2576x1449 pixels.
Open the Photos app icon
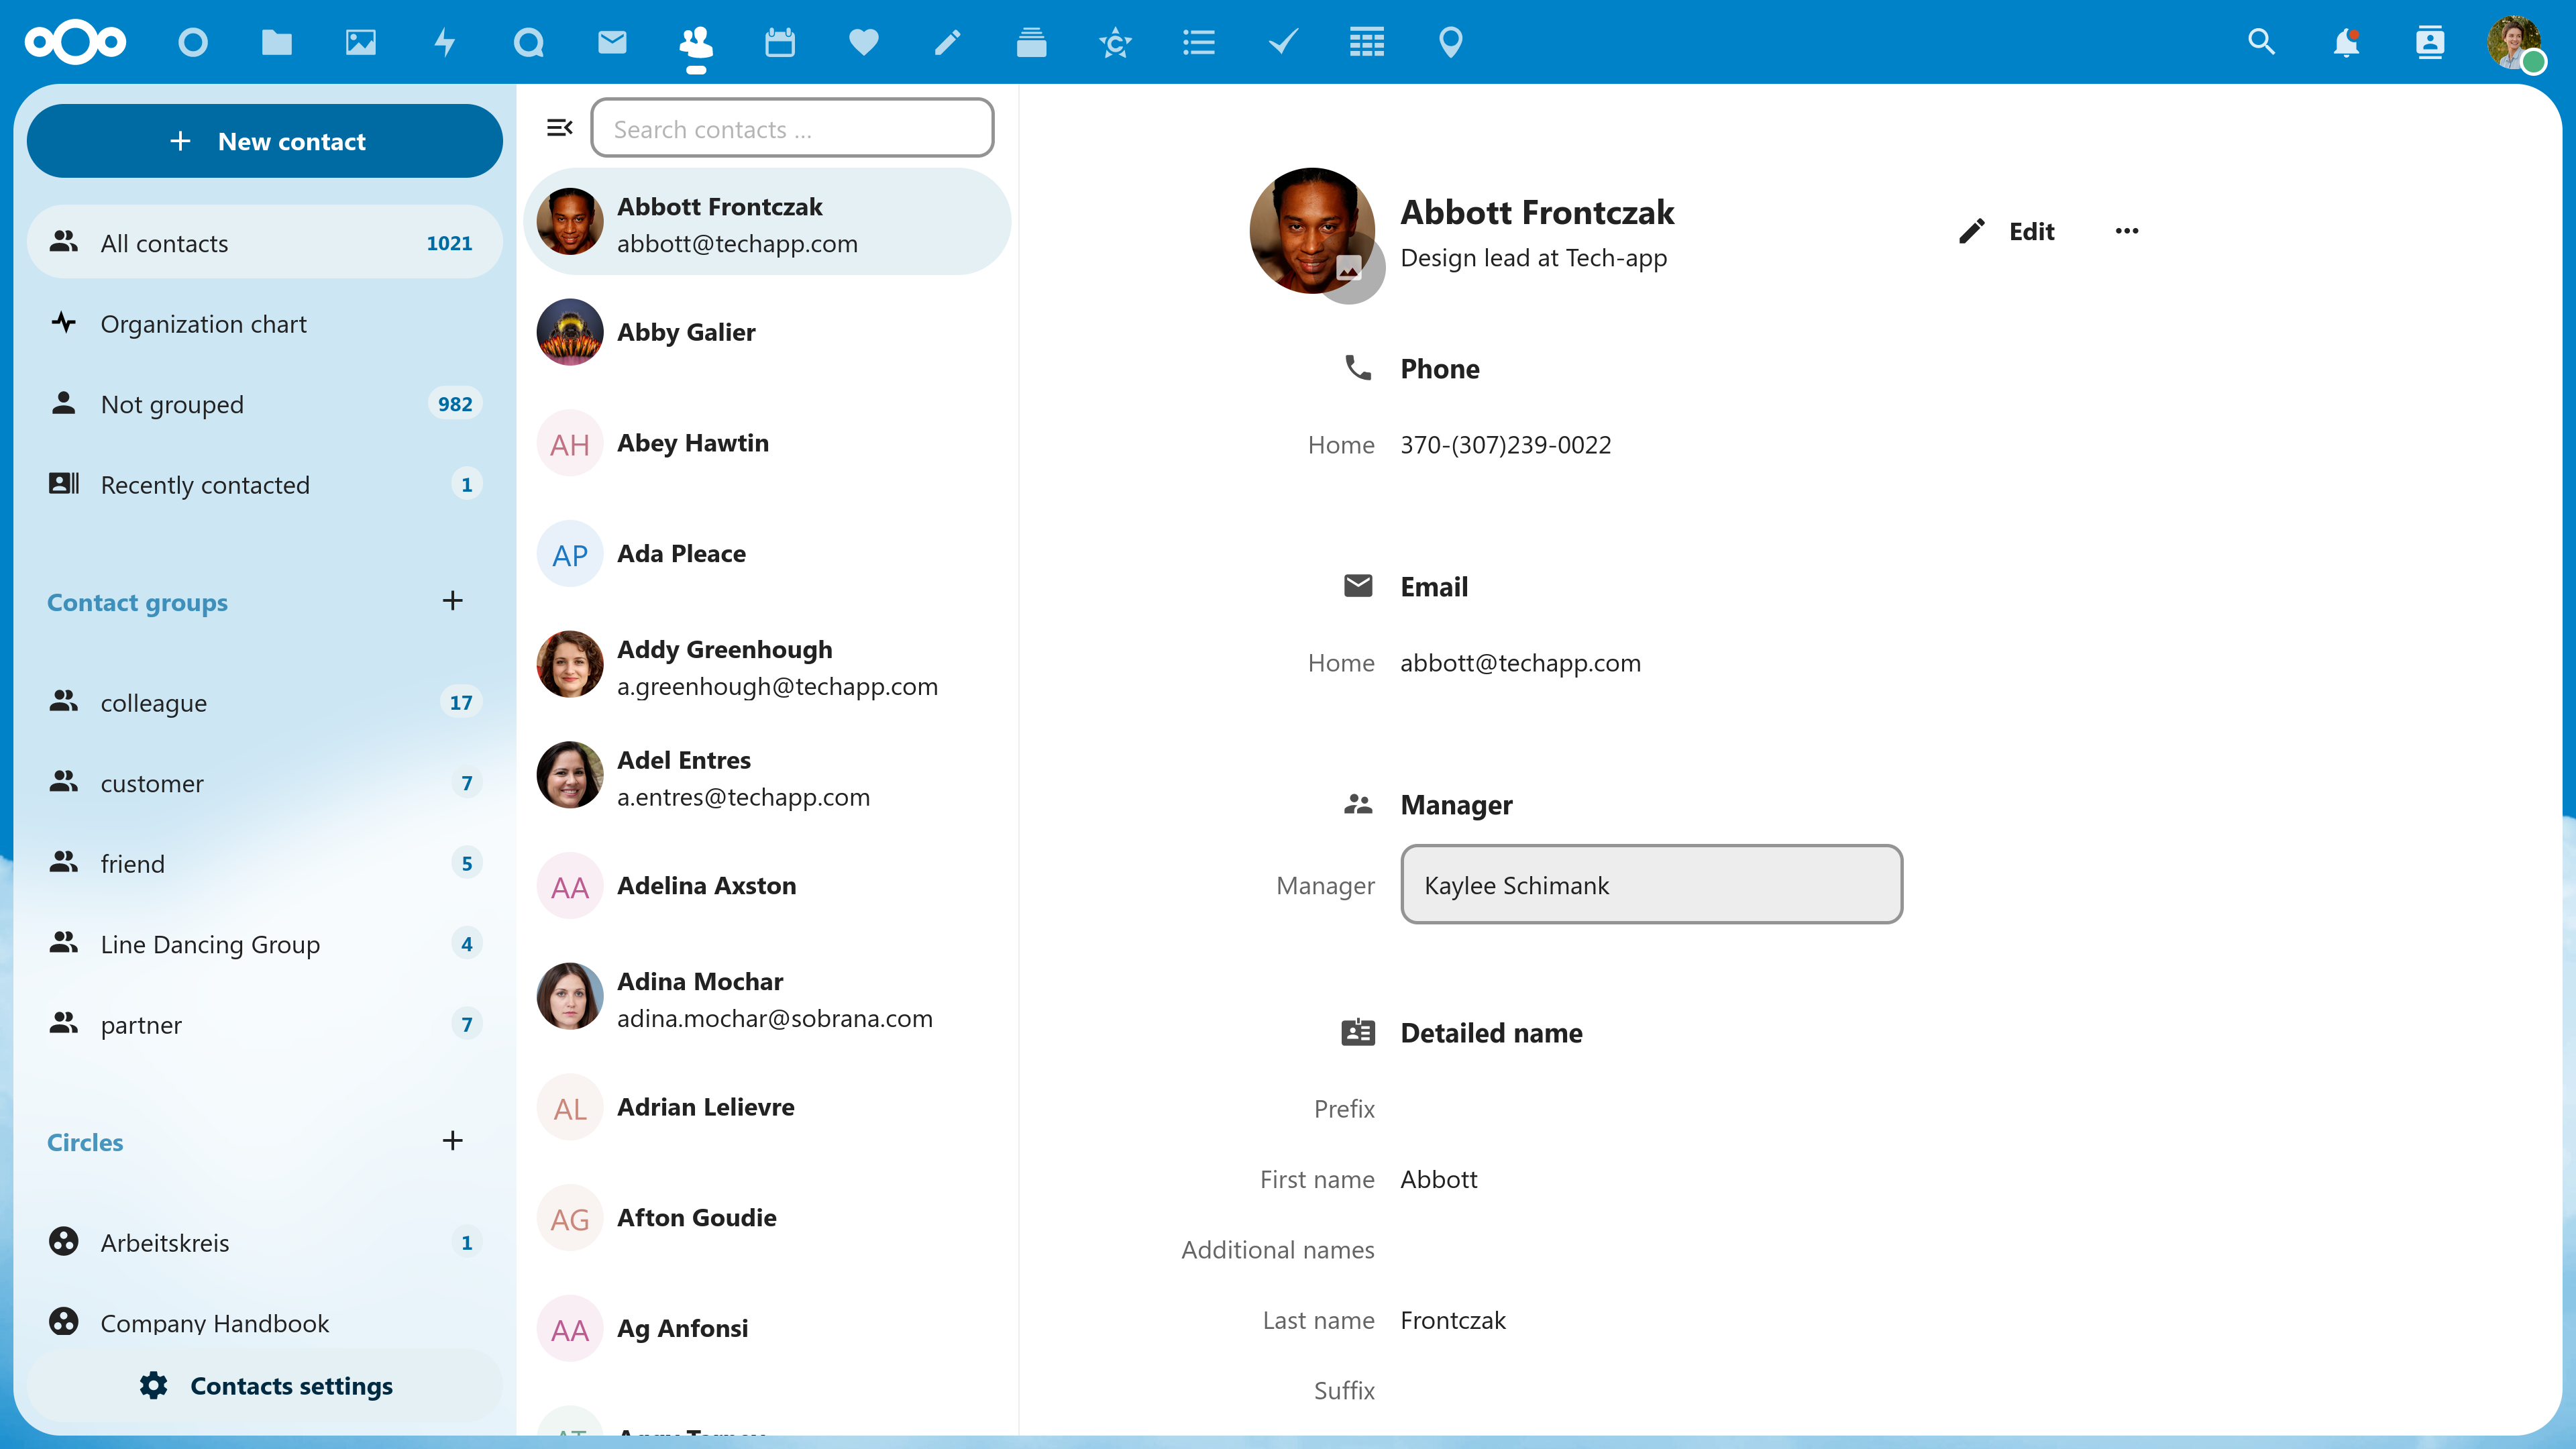pyautogui.click(x=361, y=42)
